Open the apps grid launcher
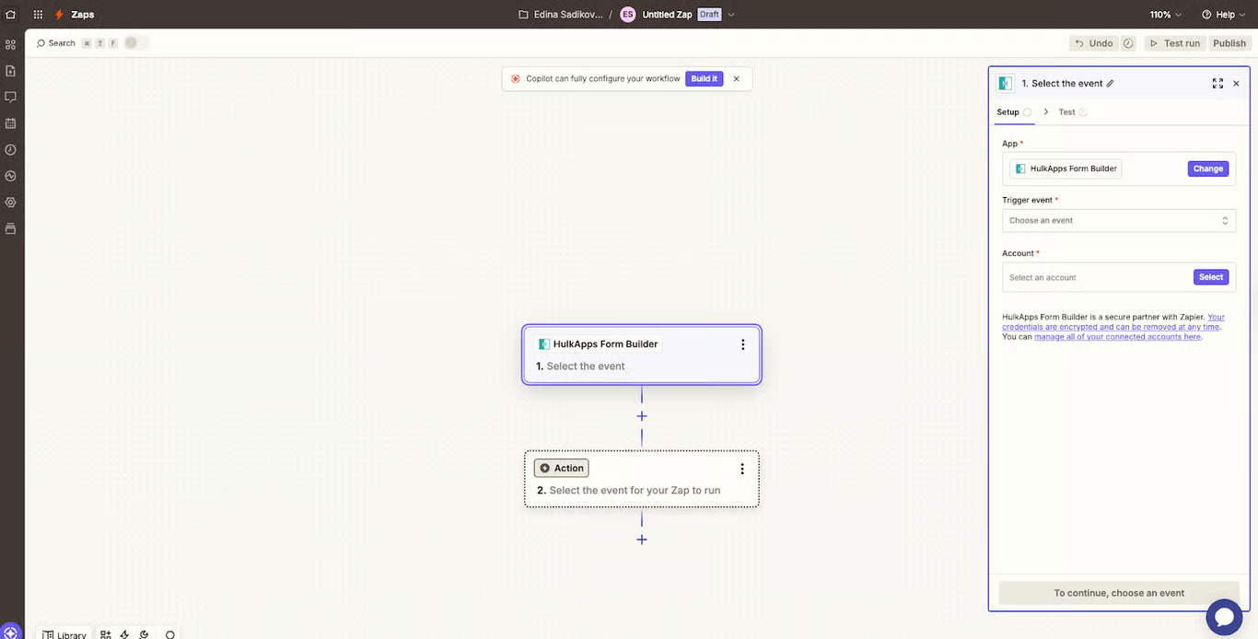1258x639 pixels. pyautogui.click(x=38, y=15)
